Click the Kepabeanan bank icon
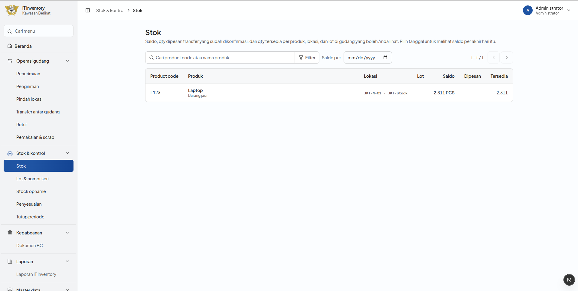578x291 pixels. pos(10,233)
